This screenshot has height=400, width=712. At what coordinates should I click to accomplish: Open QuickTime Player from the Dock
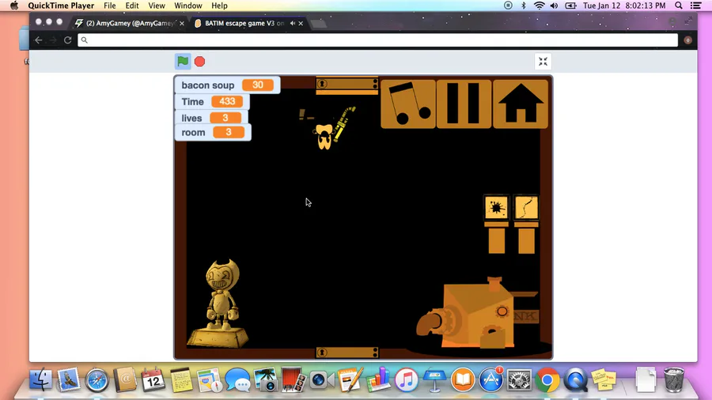coord(576,379)
